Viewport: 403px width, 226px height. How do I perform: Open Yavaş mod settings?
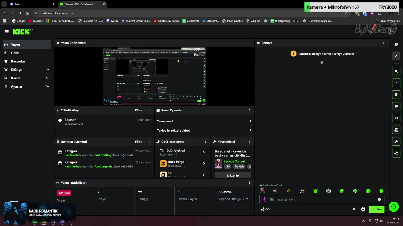coord(204,121)
